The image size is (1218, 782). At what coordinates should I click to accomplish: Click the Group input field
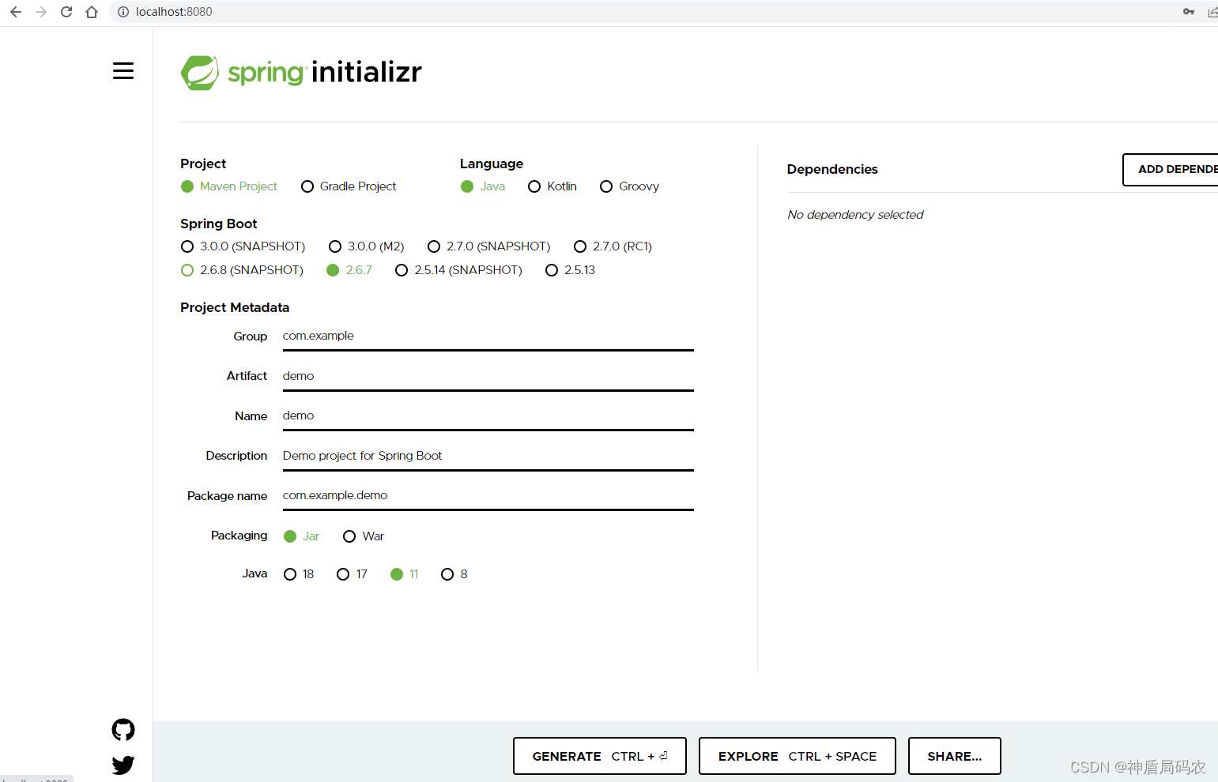click(488, 336)
